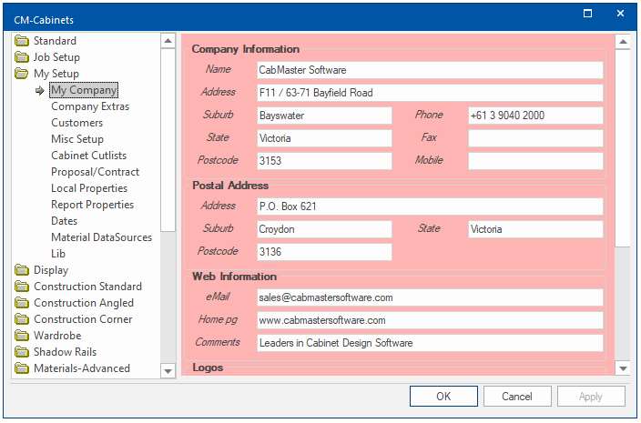
Task: Expand the Construction Angled category label
Action: (84, 303)
